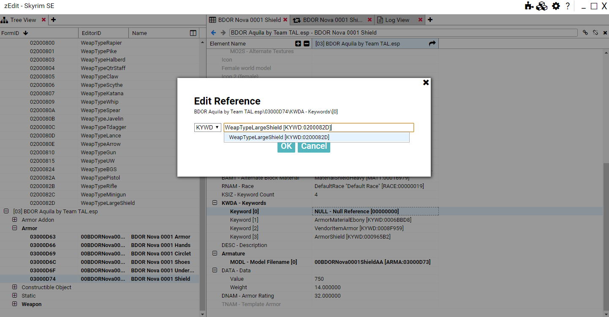Toggle tree view columns icon

coord(193,33)
